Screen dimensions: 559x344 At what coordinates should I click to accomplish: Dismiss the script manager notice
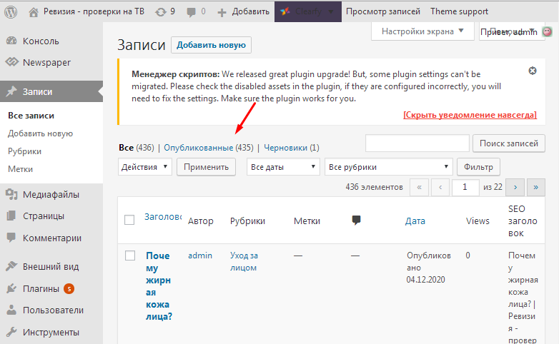(533, 71)
